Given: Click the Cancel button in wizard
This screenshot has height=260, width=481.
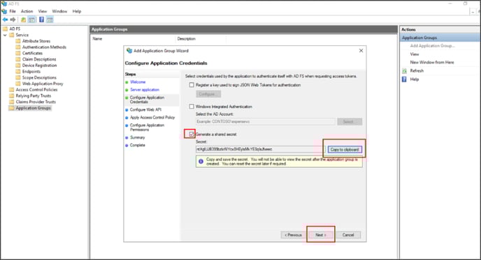Looking at the screenshot, I should click(x=348, y=235).
